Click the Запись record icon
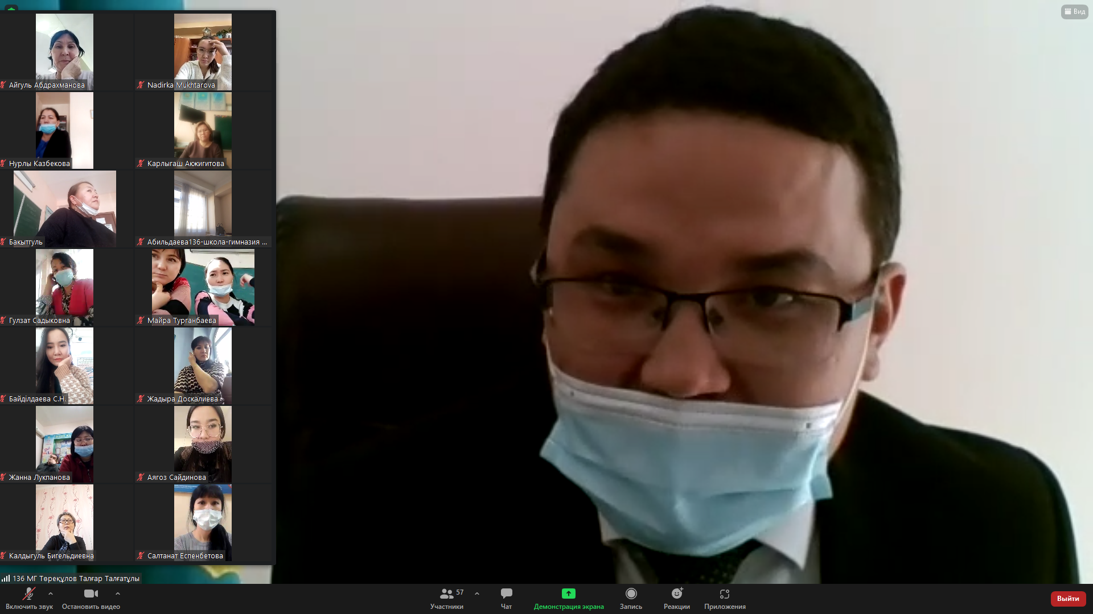This screenshot has height=614, width=1093. click(x=631, y=594)
